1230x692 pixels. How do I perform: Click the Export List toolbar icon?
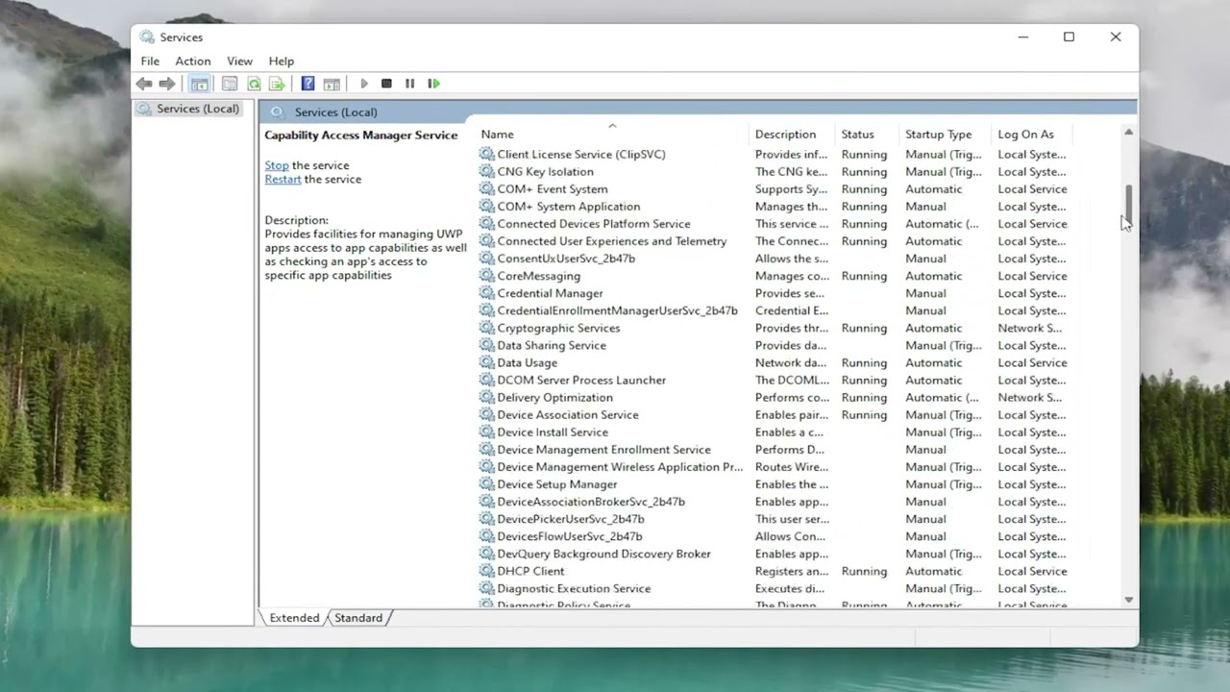pyautogui.click(x=277, y=84)
